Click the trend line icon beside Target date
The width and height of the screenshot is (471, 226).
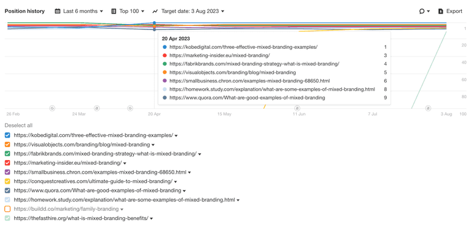155,11
